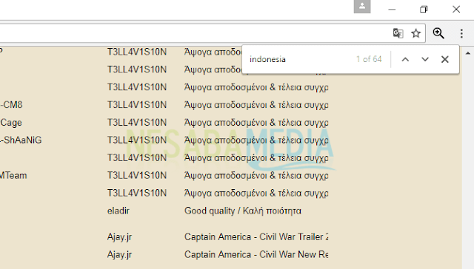
Task: Click the '-CM8' release name text
Action: pyautogui.click(x=11, y=105)
